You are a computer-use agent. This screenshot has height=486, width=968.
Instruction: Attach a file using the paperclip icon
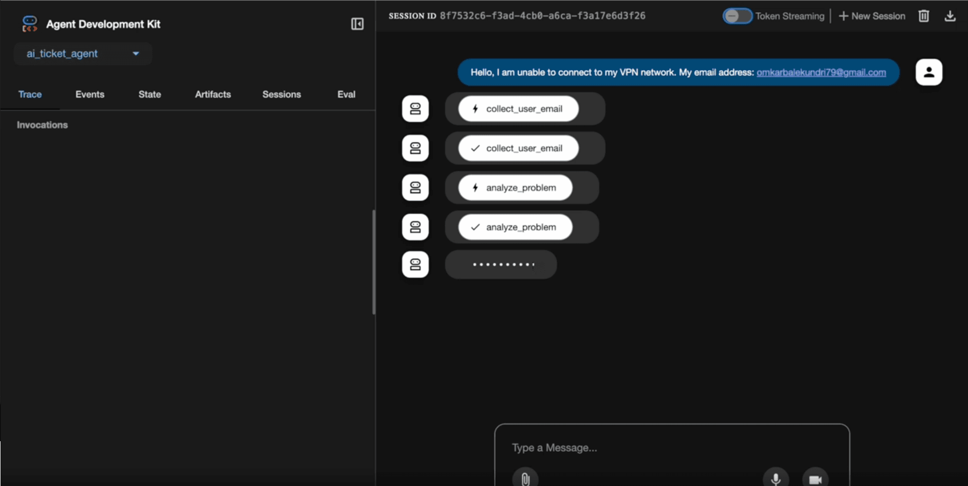[x=525, y=478]
